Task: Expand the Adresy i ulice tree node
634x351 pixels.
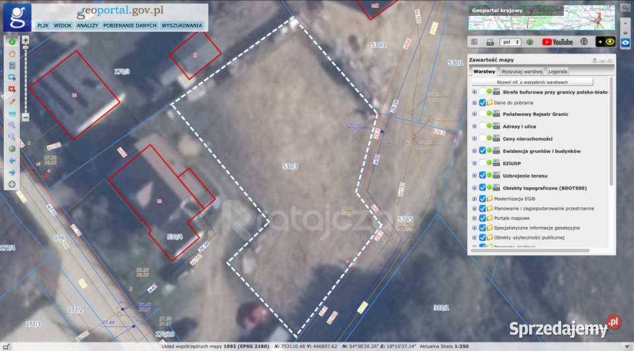Action: [474, 126]
